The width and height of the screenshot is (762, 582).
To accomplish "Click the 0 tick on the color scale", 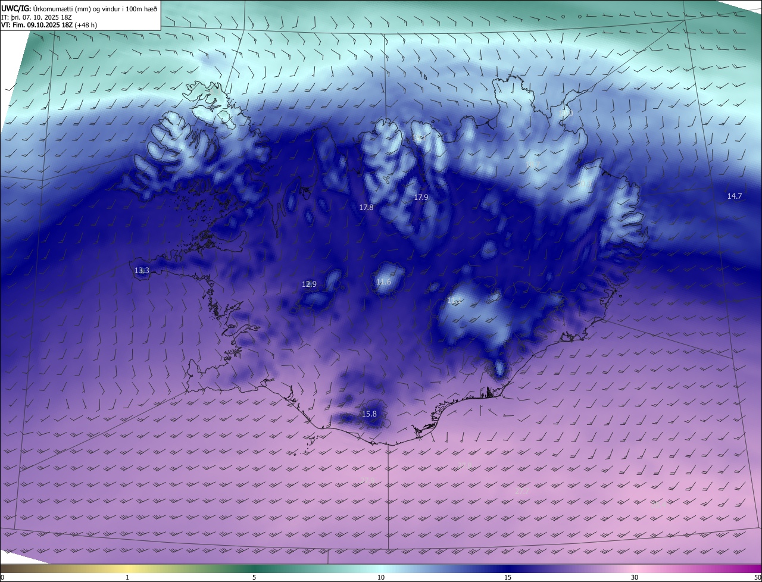I will pyautogui.click(x=2, y=577).
